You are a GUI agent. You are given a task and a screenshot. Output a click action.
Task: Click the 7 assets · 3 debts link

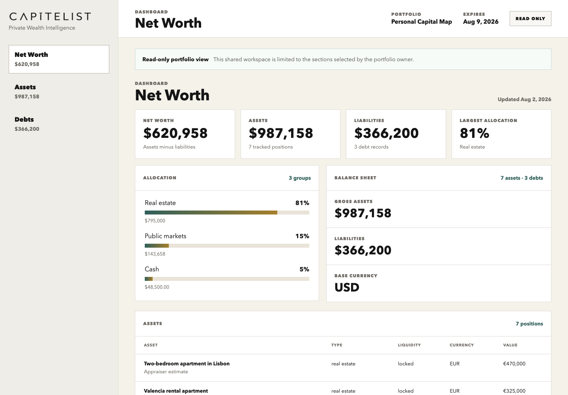(x=522, y=178)
